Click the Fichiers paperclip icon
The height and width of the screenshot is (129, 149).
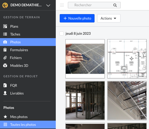coord(5,58)
